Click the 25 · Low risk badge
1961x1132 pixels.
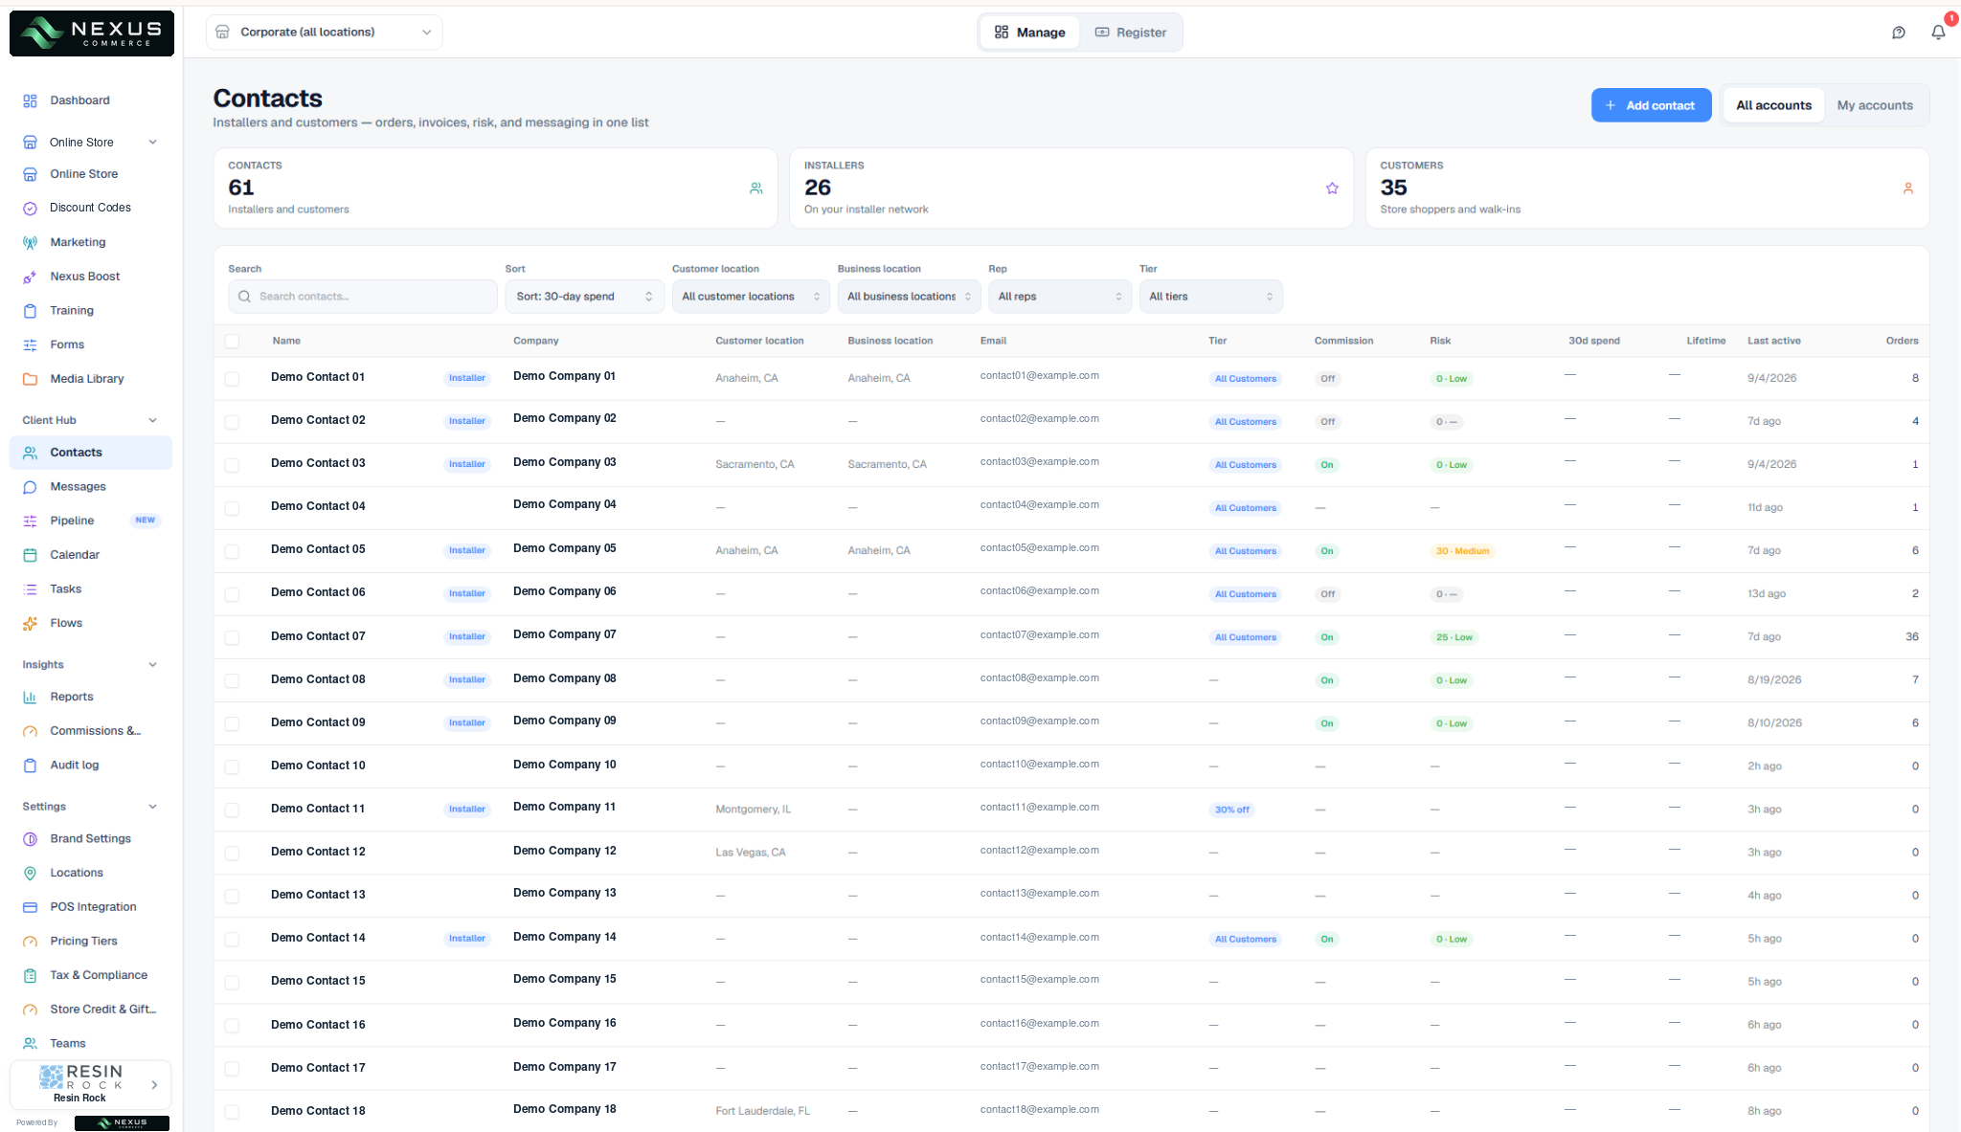[x=1454, y=637]
